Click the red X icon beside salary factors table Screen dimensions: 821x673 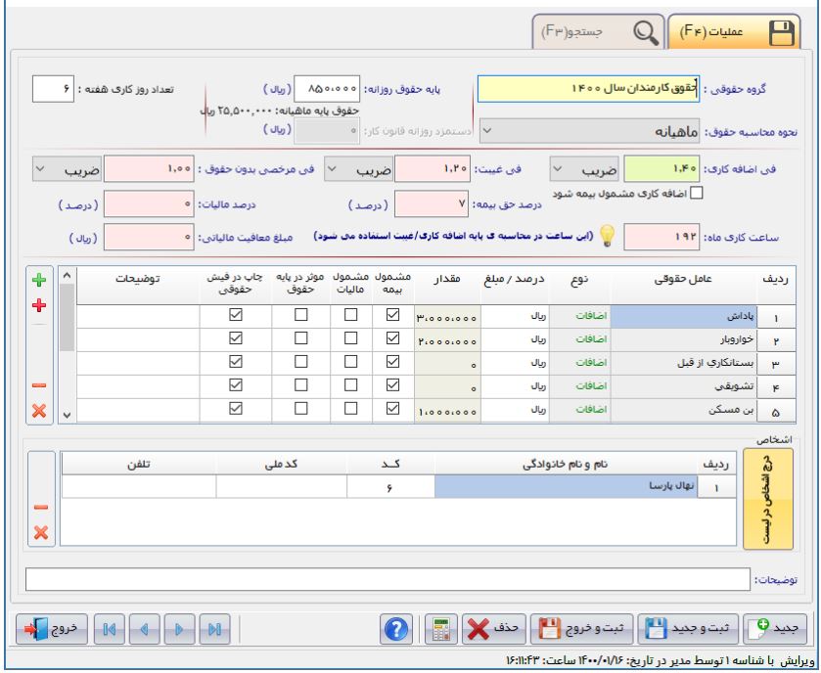(41, 411)
